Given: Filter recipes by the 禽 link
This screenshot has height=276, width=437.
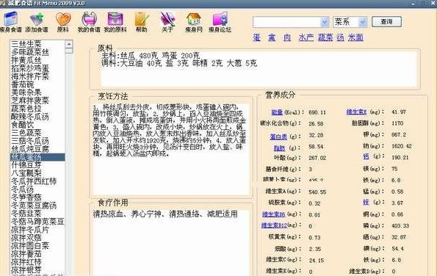Looking at the screenshot, I should [x=272, y=37].
